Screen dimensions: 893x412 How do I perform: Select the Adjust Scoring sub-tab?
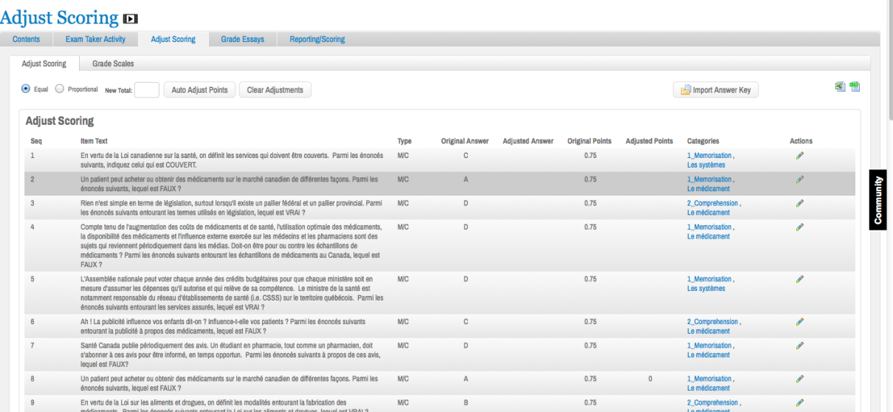pos(44,63)
